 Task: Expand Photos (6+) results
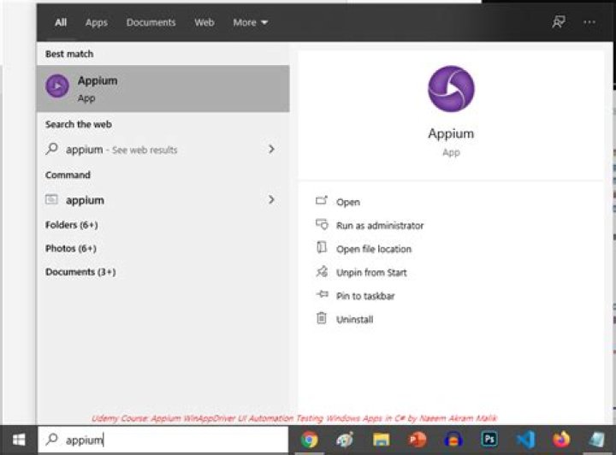click(x=71, y=249)
